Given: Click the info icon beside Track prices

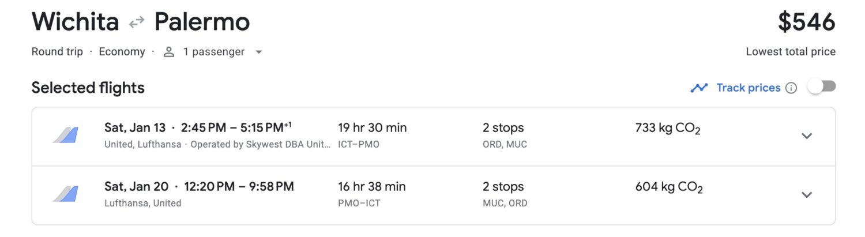Looking at the screenshot, I should (791, 88).
